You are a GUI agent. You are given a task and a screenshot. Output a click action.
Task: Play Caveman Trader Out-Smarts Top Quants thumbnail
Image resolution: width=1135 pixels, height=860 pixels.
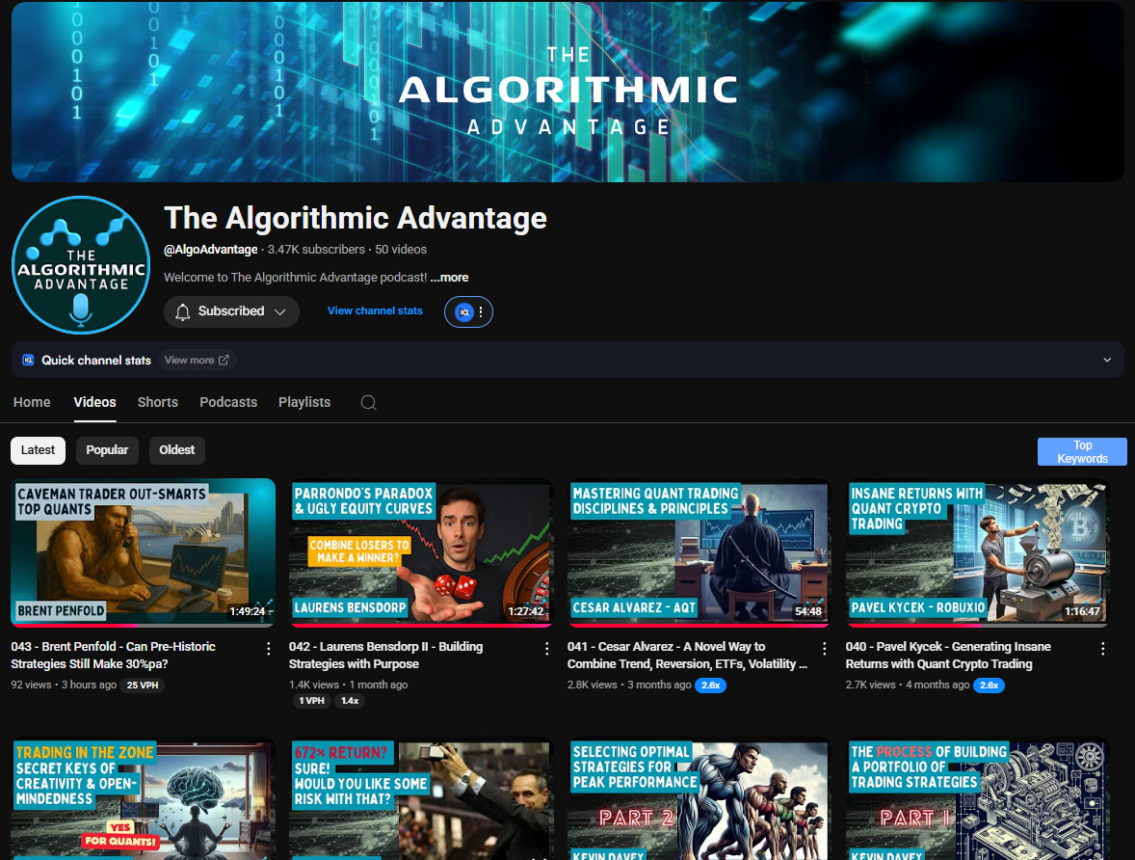point(144,552)
